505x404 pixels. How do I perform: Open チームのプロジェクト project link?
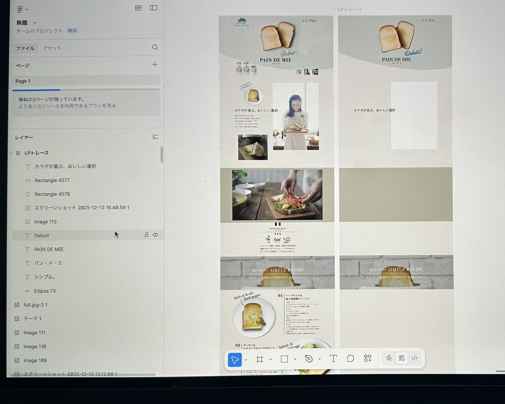pos(40,31)
